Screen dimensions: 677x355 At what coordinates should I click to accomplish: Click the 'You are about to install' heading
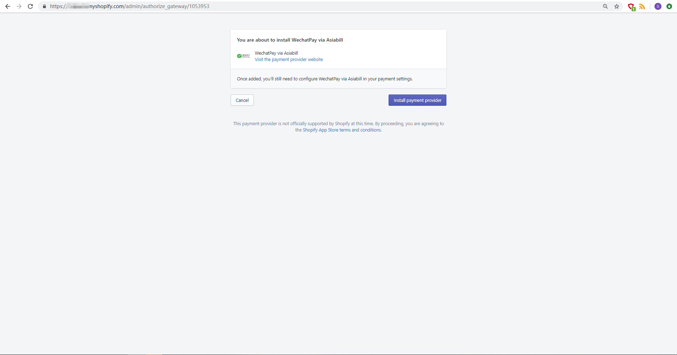point(290,40)
